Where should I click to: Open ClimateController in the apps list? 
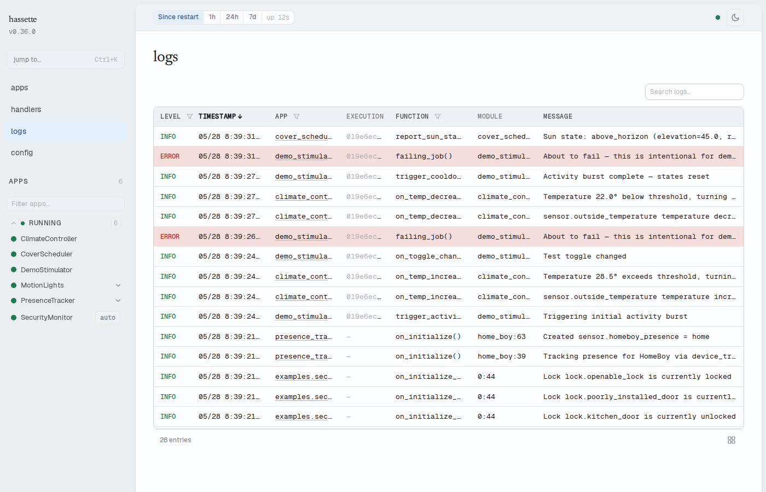[x=49, y=239]
